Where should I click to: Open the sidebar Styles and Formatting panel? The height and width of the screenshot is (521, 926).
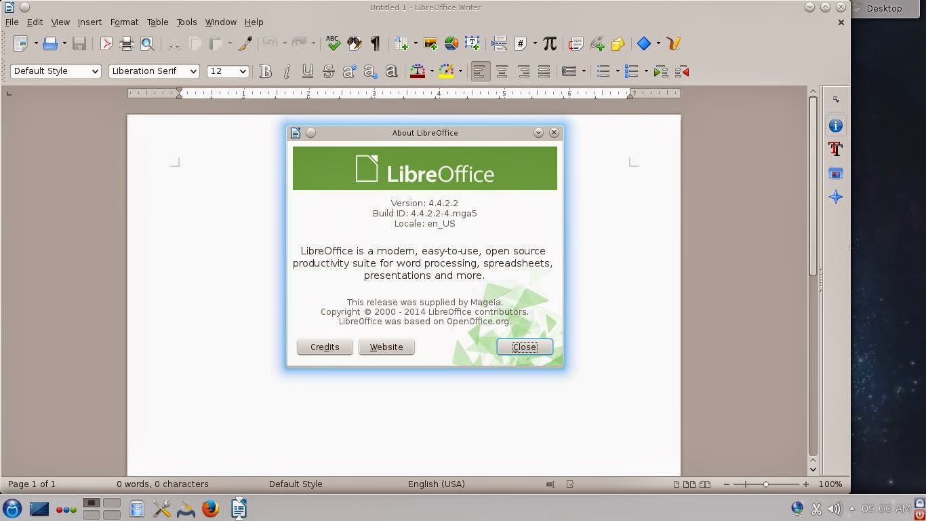click(836, 149)
